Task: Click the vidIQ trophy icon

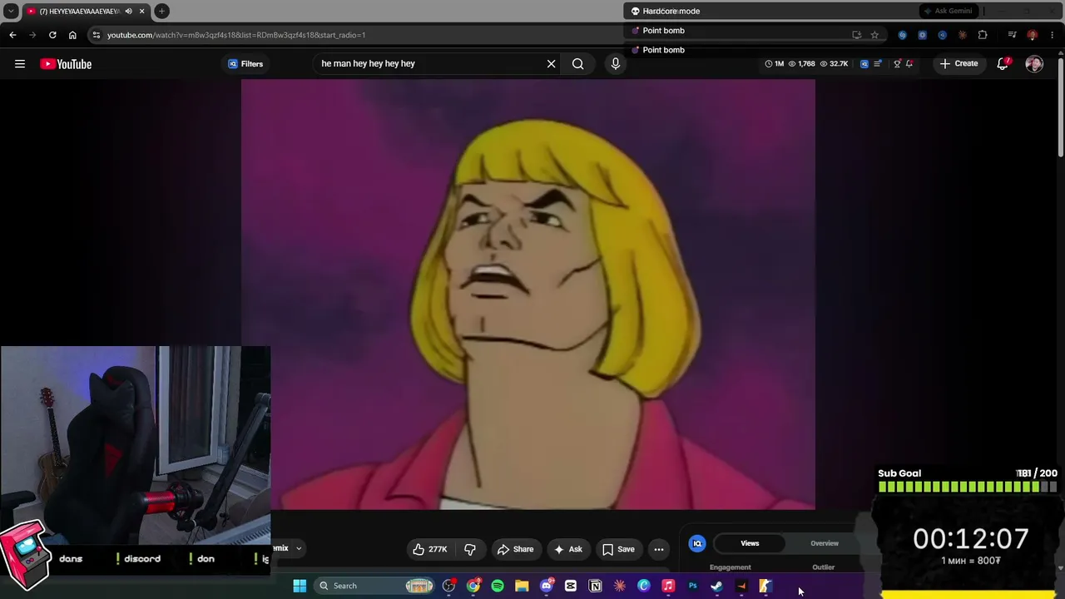Action: tap(897, 63)
